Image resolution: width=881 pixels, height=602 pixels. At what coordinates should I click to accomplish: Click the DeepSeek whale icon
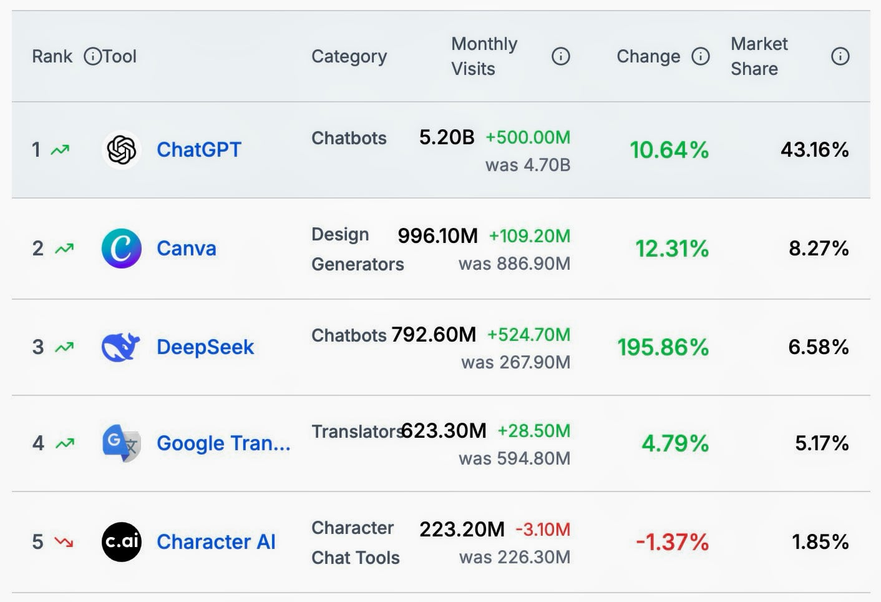[x=121, y=347]
